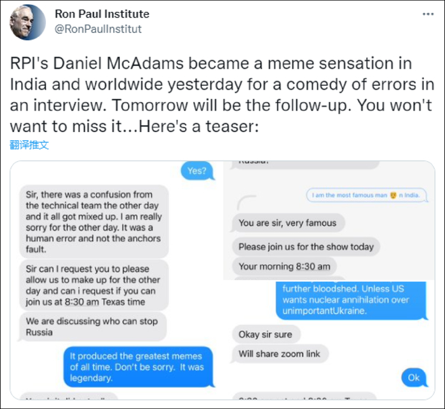Click the blue "Ok" reply bubble
This screenshot has width=445, height=409.
[x=413, y=378]
